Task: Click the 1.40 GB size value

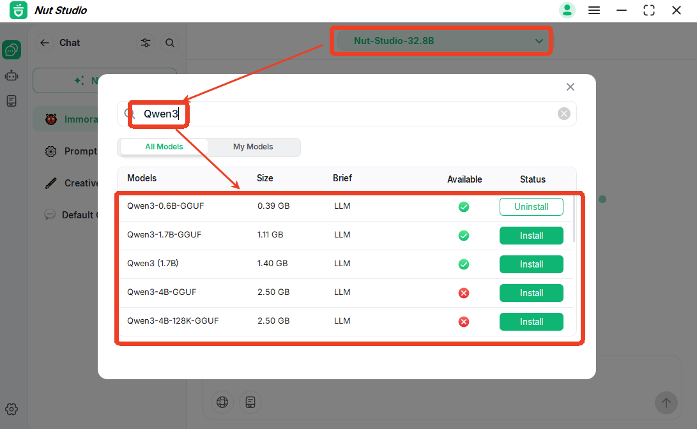Action: click(x=273, y=264)
